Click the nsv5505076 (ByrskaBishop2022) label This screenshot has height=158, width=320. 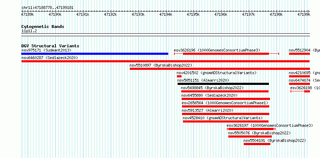(259, 133)
